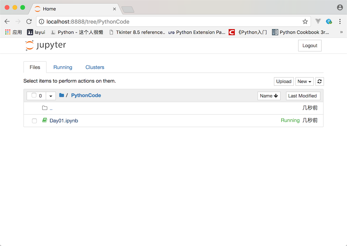The width and height of the screenshot is (347, 246).
Task: Click the Upload button
Action: point(284,81)
